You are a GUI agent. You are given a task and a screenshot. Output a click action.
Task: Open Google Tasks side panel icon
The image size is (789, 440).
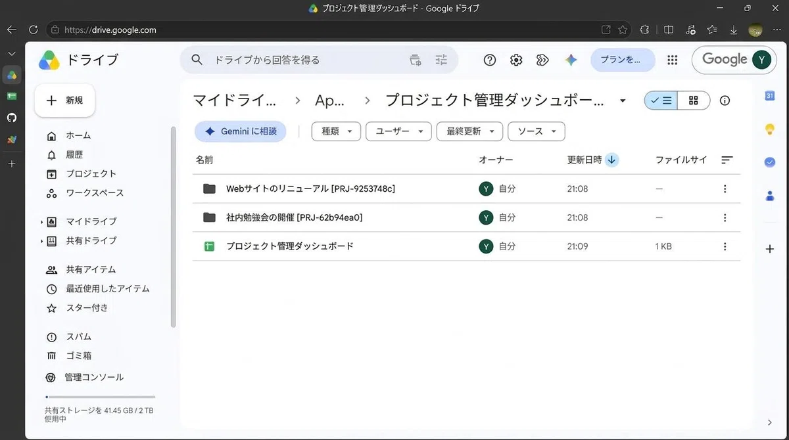pyautogui.click(x=769, y=162)
